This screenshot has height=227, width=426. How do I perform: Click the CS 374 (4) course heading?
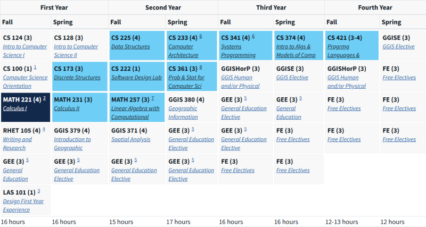(291, 38)
